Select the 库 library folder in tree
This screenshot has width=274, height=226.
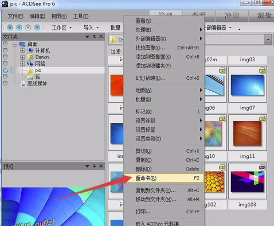click(x=38, y=77)
